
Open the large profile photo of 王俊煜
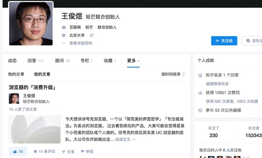pyautogui.click(x=31, y=24)
